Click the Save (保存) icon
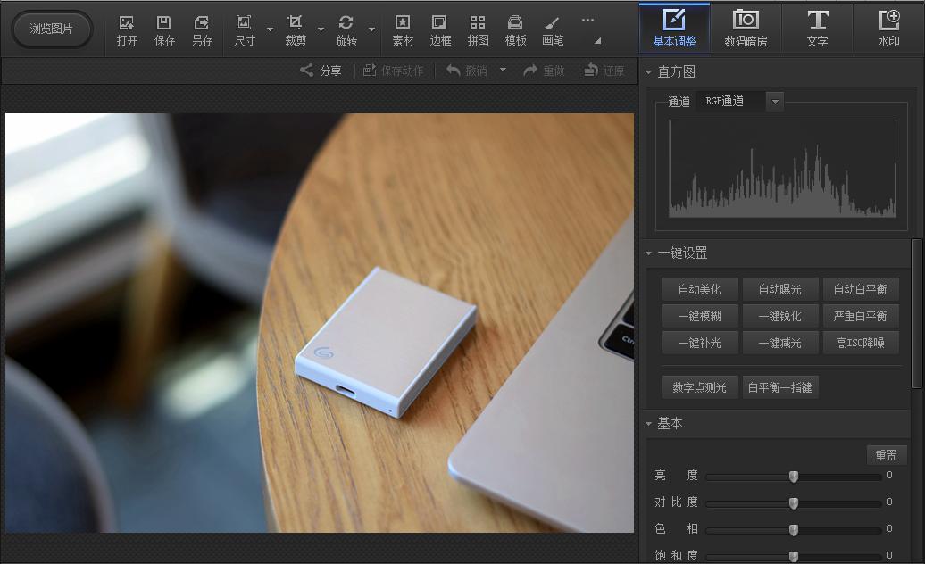The width and height of the screenshot is (925, 564). [164, 29]
